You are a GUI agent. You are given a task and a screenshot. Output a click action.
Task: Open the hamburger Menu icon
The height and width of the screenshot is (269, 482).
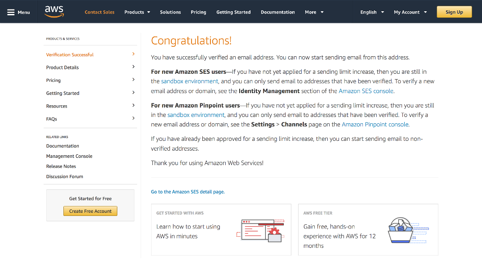click(11, 12)
